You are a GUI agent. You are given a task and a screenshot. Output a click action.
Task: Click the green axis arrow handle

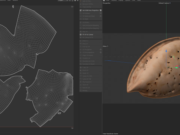pyautogui.click(x=177, y=67)
